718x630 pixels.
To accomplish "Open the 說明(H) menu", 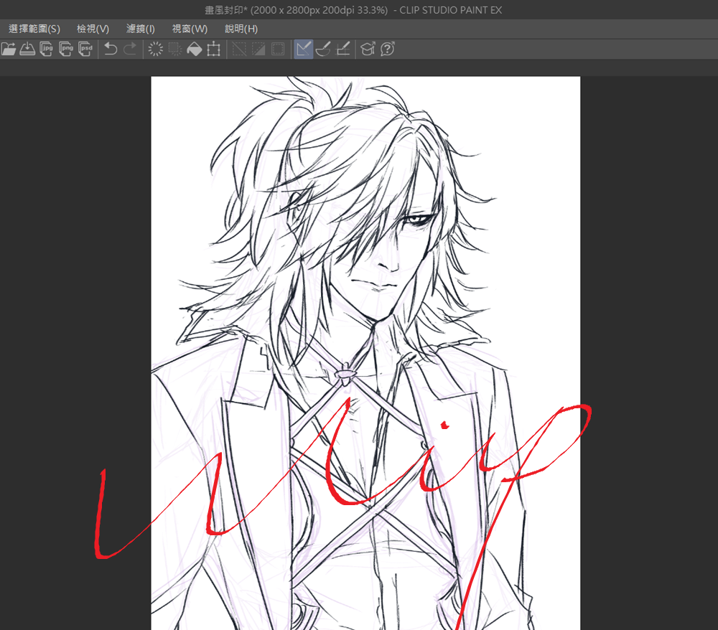I will coord(241,29).
